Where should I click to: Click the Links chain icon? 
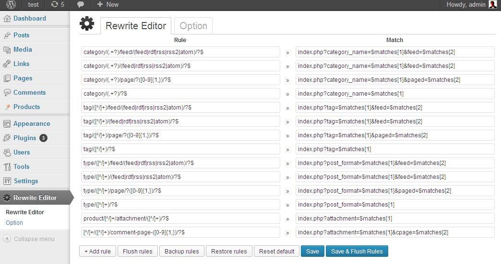coord(7,64)
